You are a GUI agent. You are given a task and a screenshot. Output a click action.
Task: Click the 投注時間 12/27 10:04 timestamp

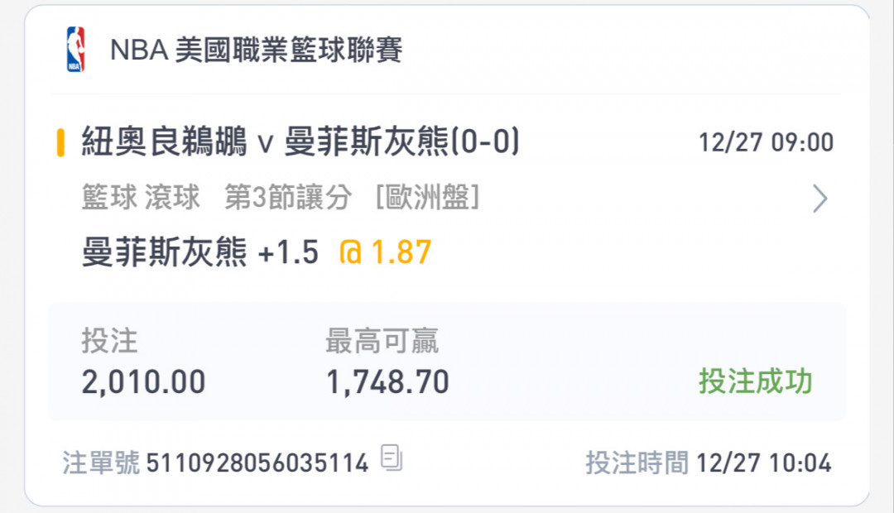pos(709,463)
